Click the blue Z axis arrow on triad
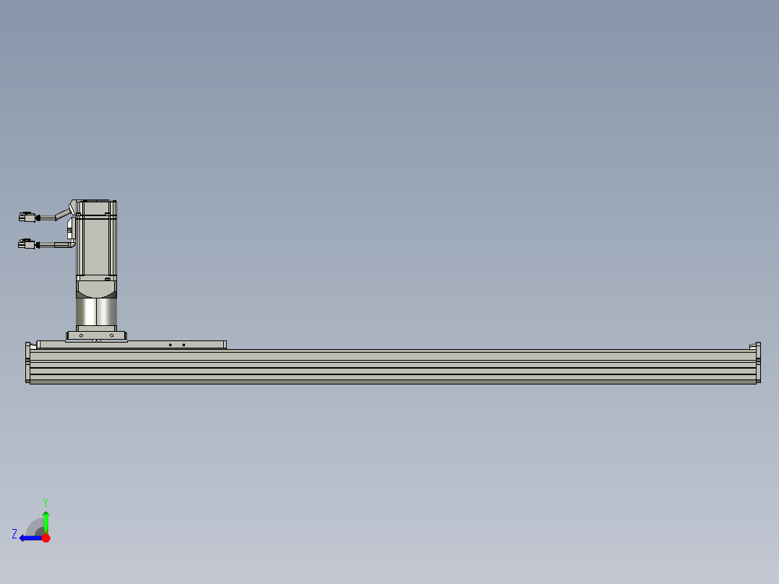The image size is (779, 584). [30, 538]
